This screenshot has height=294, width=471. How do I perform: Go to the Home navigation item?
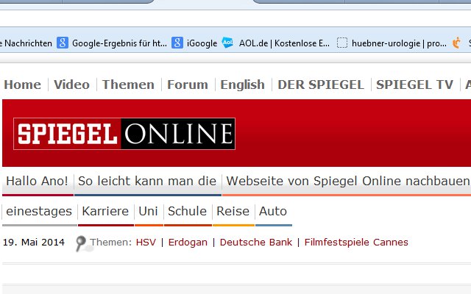23,85
